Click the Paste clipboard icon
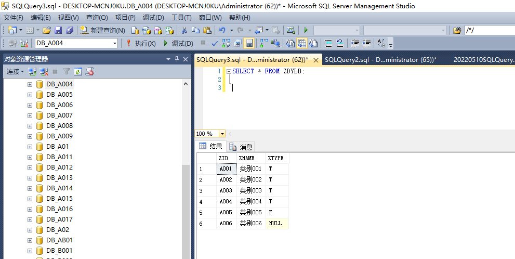 pos(207,30)
